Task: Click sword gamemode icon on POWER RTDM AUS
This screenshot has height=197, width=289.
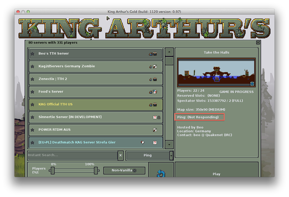Action: point(155,130)
